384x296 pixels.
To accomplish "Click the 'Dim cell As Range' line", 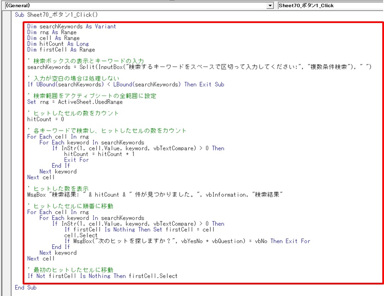I will [x=53, y=38].
